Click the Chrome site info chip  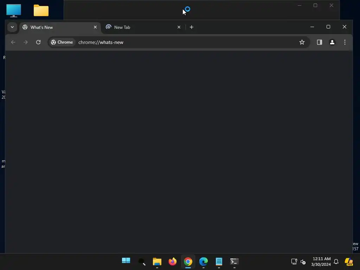pos(62,42)
